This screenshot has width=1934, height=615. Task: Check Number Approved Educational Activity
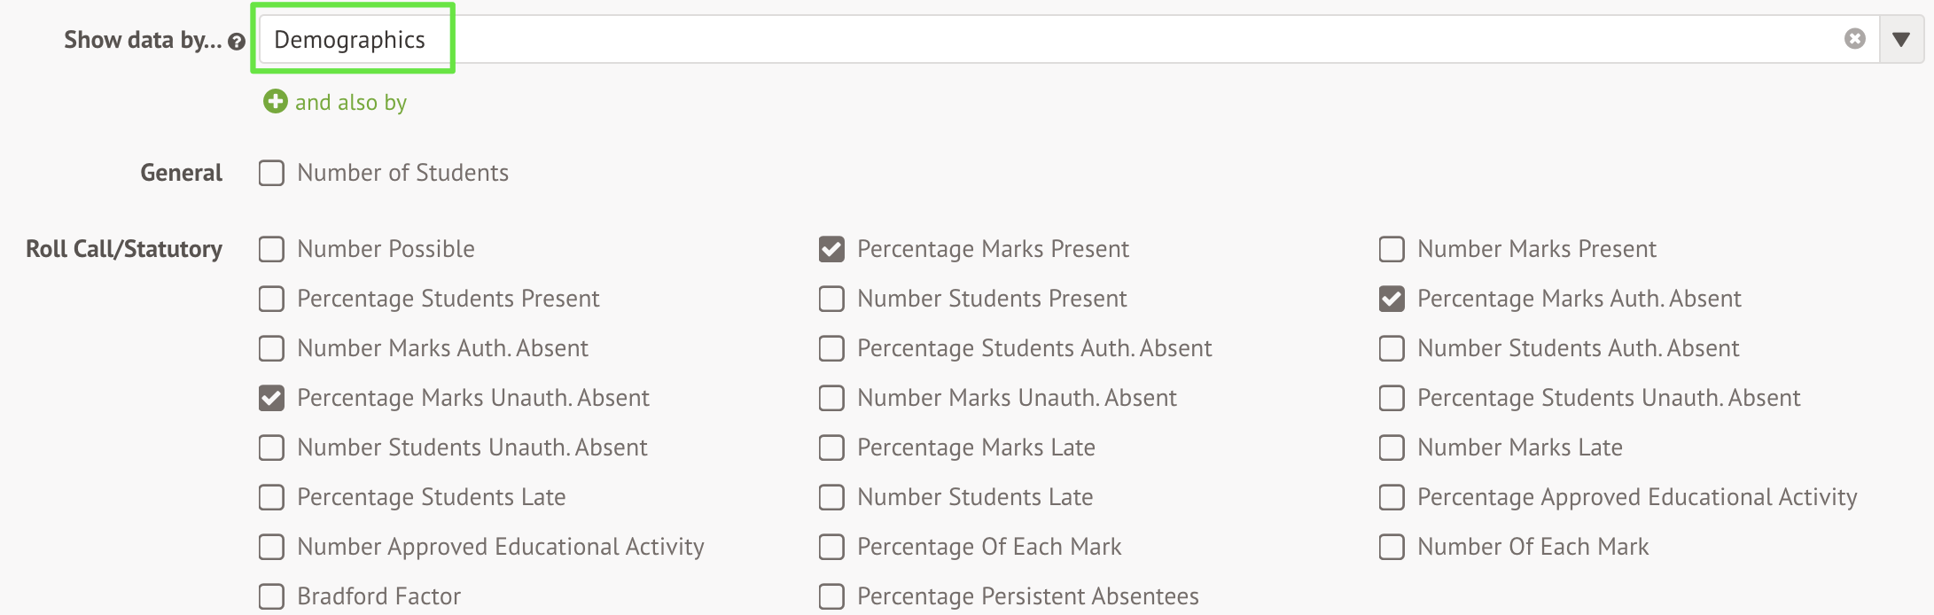click(x=271, y=547)
